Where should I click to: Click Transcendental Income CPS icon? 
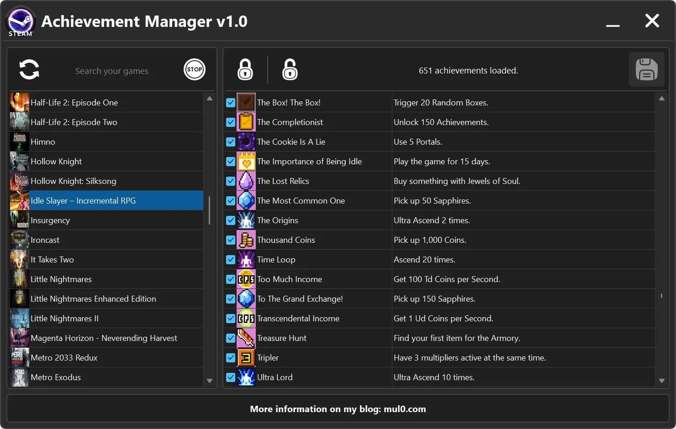[246, 319]
